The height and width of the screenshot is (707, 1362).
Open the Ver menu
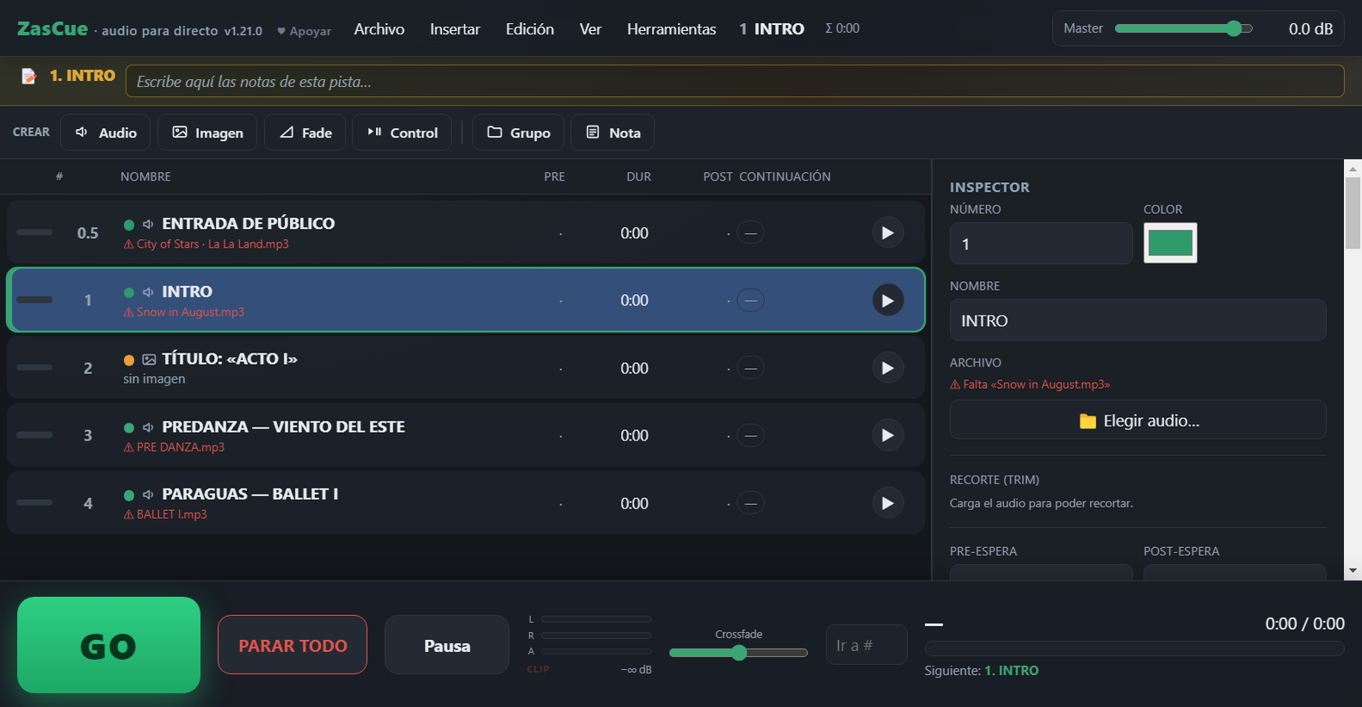coord(590,29)
